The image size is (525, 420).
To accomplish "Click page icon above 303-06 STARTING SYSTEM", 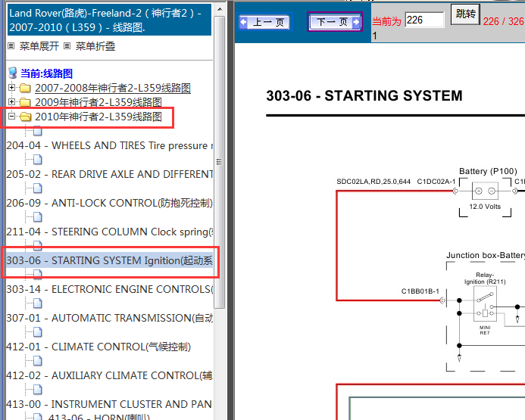I will pos(38,246).
